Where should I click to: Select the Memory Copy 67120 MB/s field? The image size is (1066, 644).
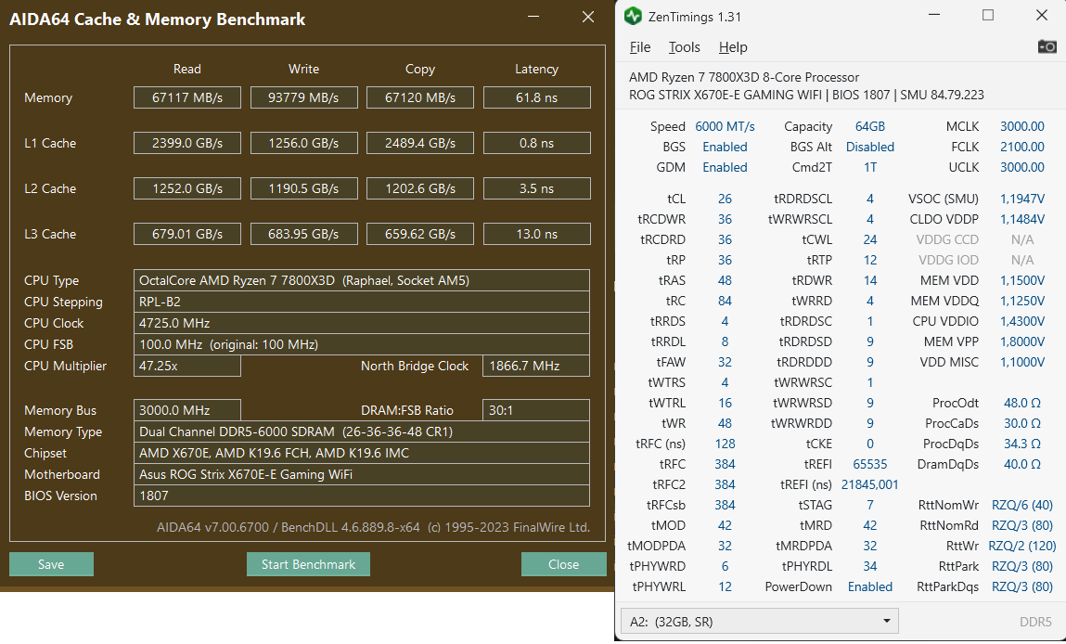click(420, 97)
